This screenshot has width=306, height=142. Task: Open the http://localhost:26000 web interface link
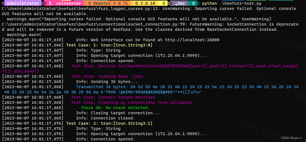[x=192, y=40]
